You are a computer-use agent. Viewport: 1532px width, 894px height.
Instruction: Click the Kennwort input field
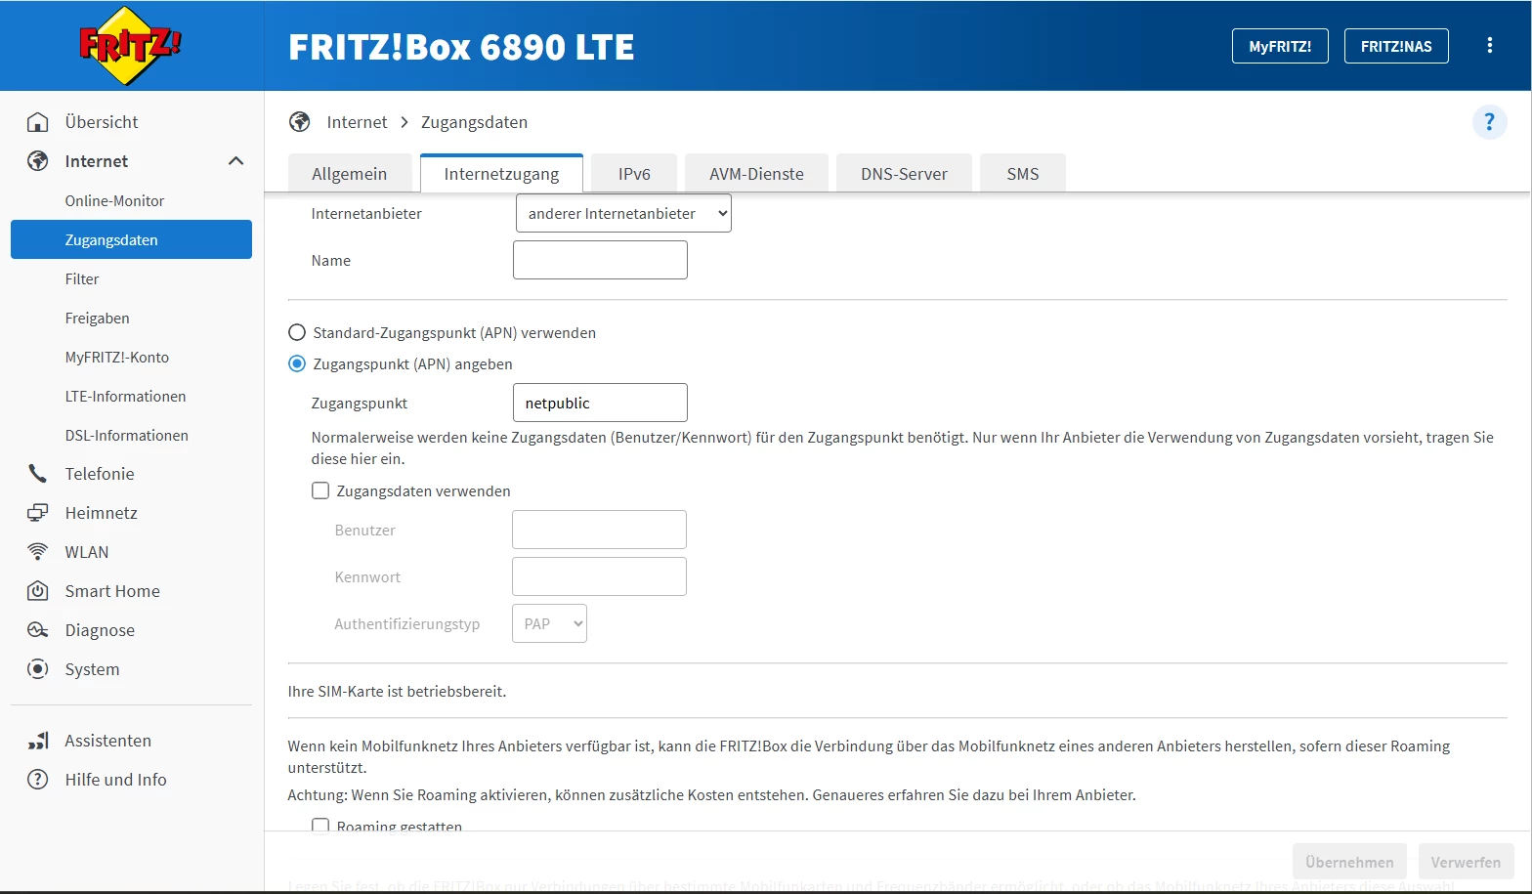coord(599,576)
